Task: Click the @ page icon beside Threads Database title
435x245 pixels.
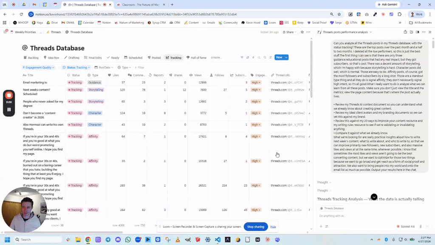Action: click(25, 48)
